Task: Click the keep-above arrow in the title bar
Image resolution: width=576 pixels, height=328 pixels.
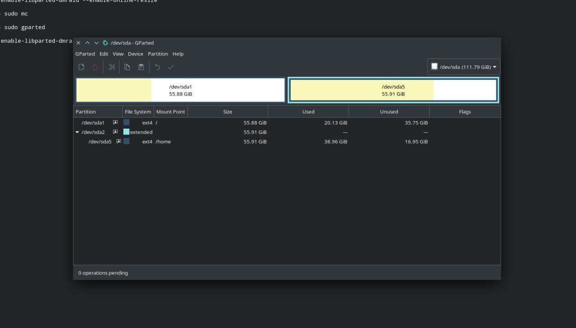Action: (87, 43)
